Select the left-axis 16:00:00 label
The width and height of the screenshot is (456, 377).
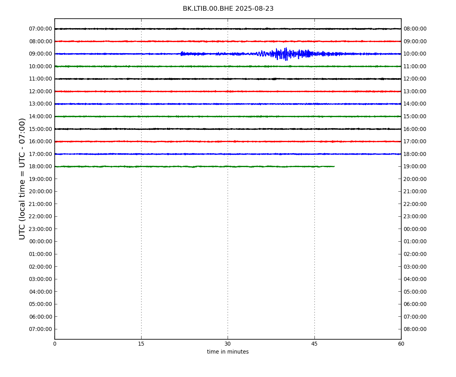point(41,142)
